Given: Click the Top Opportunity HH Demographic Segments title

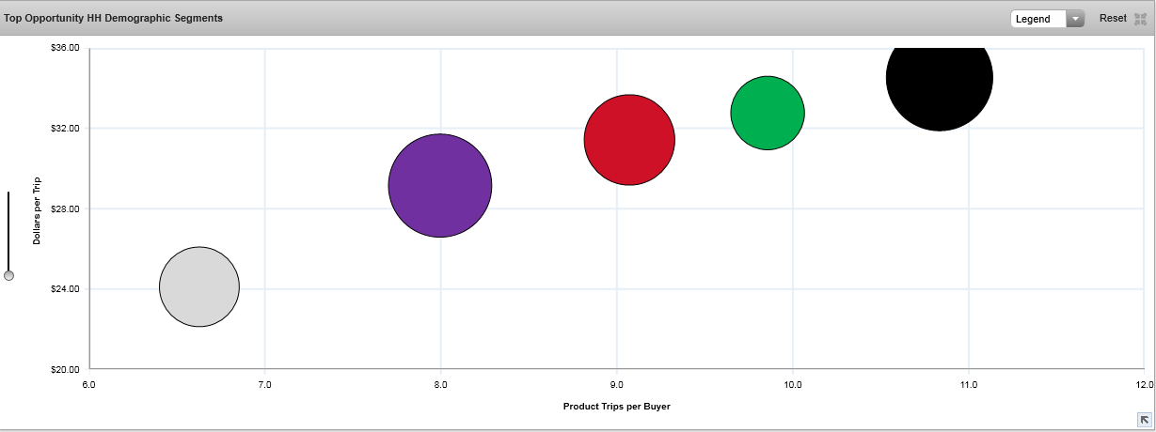Looking at the screenshot, I should click(114, 18).
